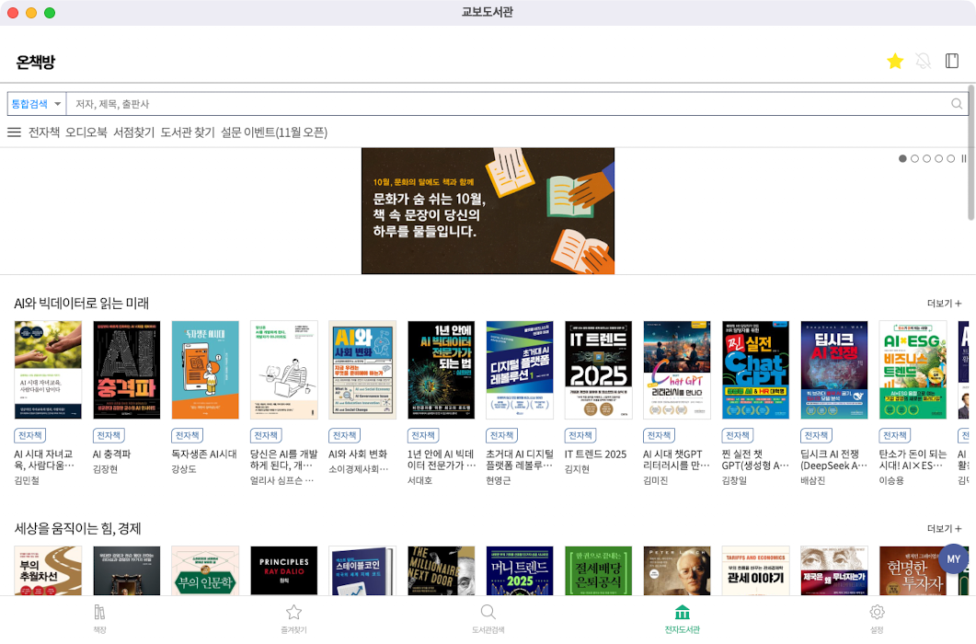Open the book viewer icon in header

click(952, 61)
